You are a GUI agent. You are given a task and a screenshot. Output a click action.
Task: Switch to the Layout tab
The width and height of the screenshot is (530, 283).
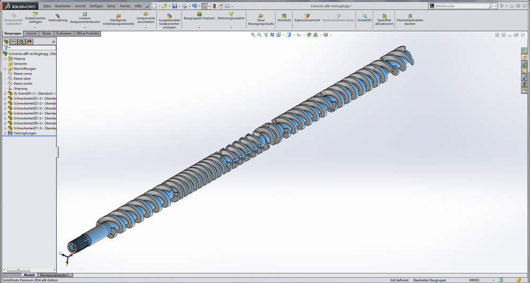[x=31, y=33]
